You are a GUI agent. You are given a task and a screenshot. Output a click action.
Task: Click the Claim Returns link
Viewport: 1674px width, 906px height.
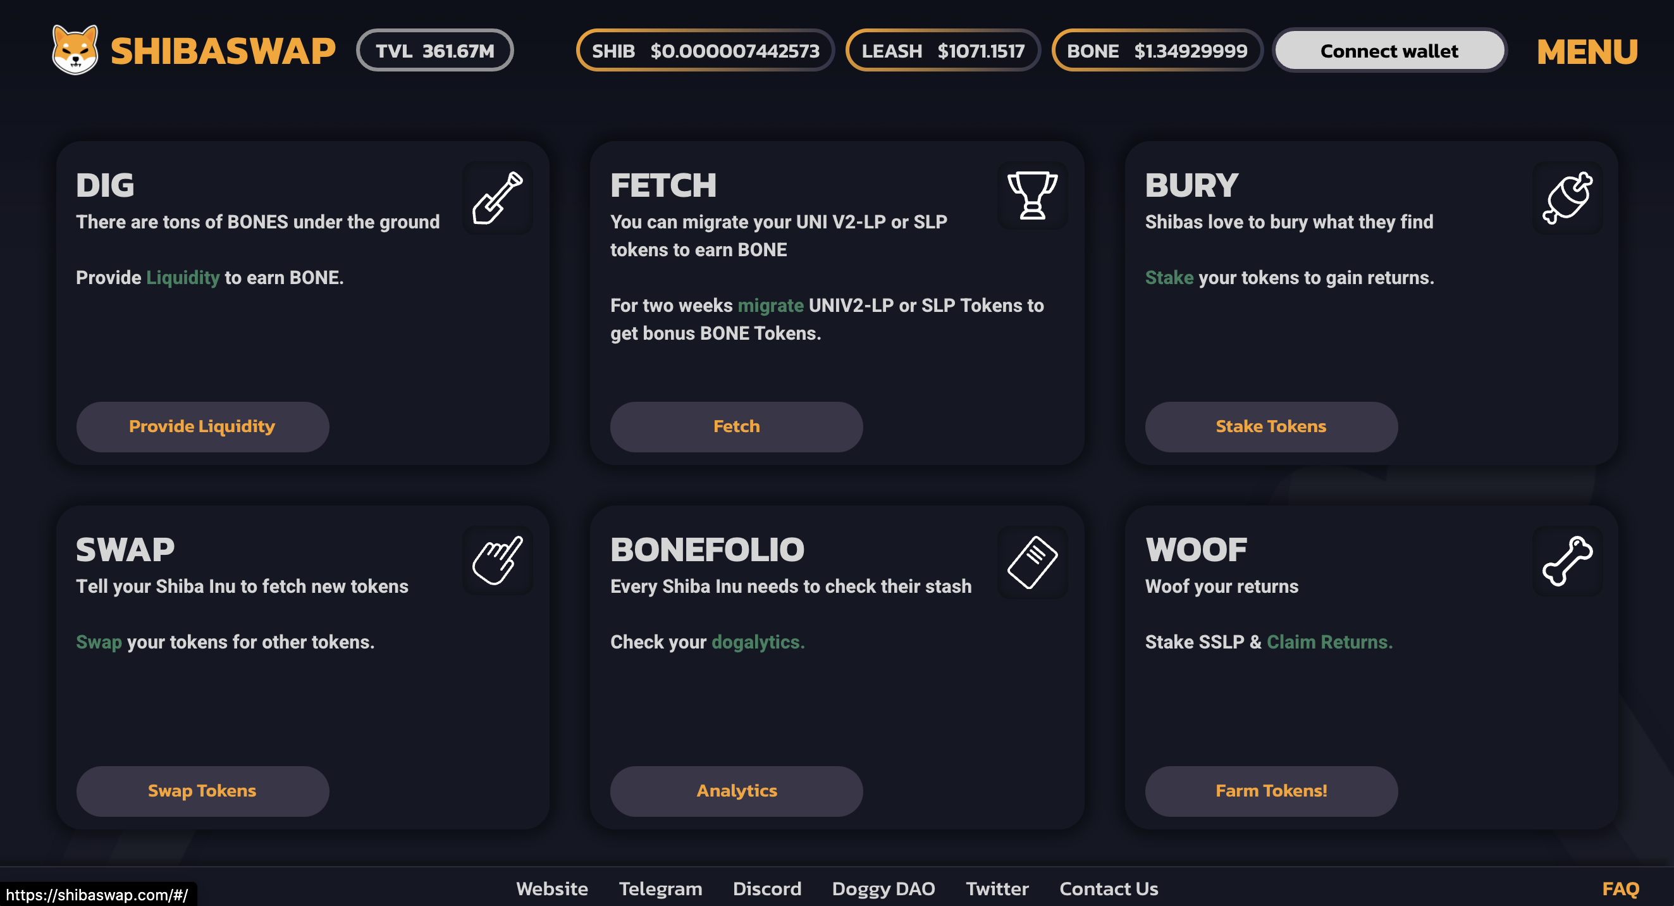point(1329,642)
